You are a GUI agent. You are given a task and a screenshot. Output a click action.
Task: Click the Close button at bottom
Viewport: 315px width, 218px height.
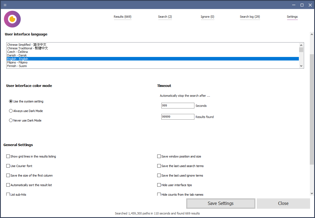pos(283,203)
